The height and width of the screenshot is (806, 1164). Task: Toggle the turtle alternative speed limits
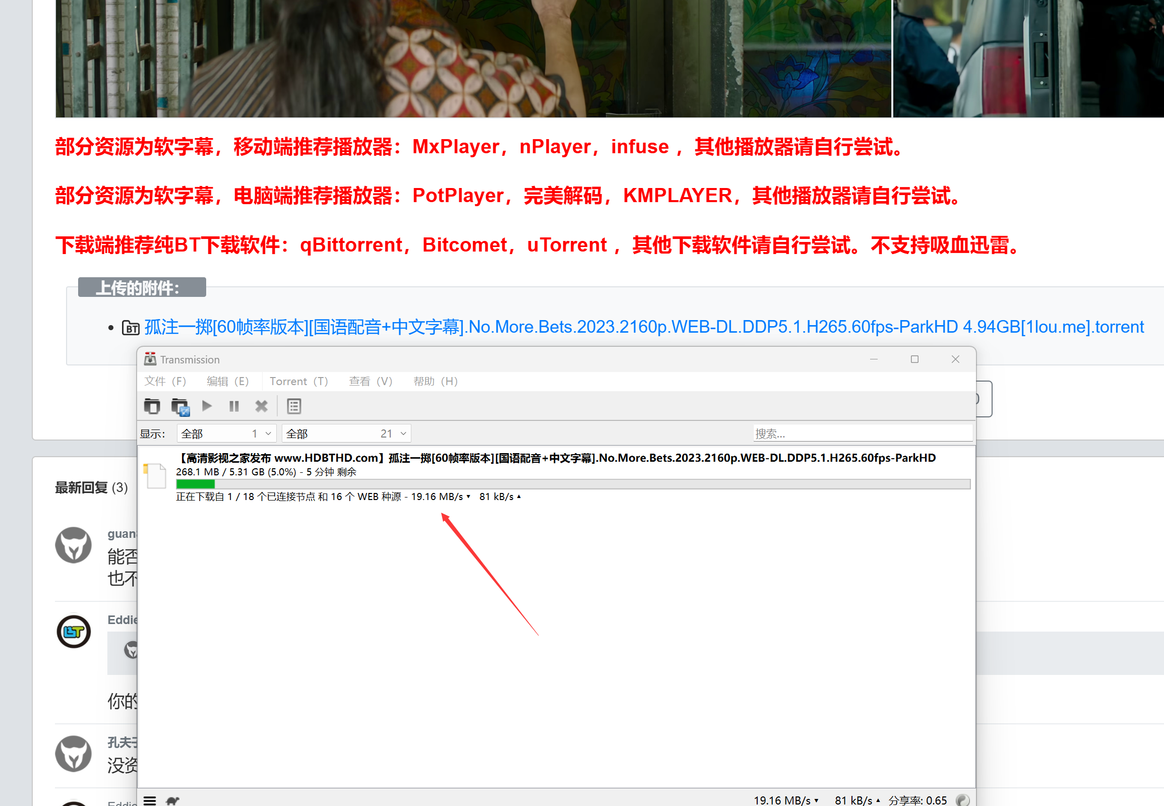(173, 800)
